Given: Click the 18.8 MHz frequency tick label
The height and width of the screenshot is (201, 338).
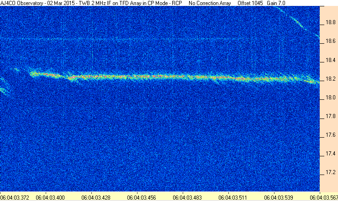Looking at the screenshot, I should [x=330, y=22].
